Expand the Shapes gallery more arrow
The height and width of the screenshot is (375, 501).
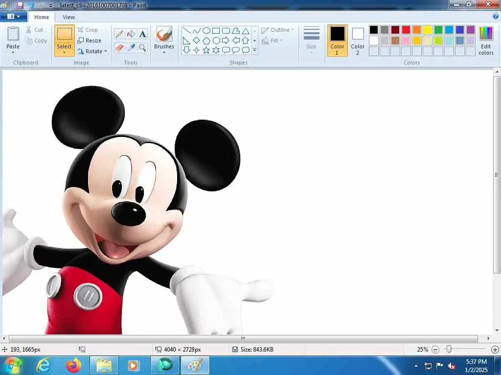coord(254,50)
